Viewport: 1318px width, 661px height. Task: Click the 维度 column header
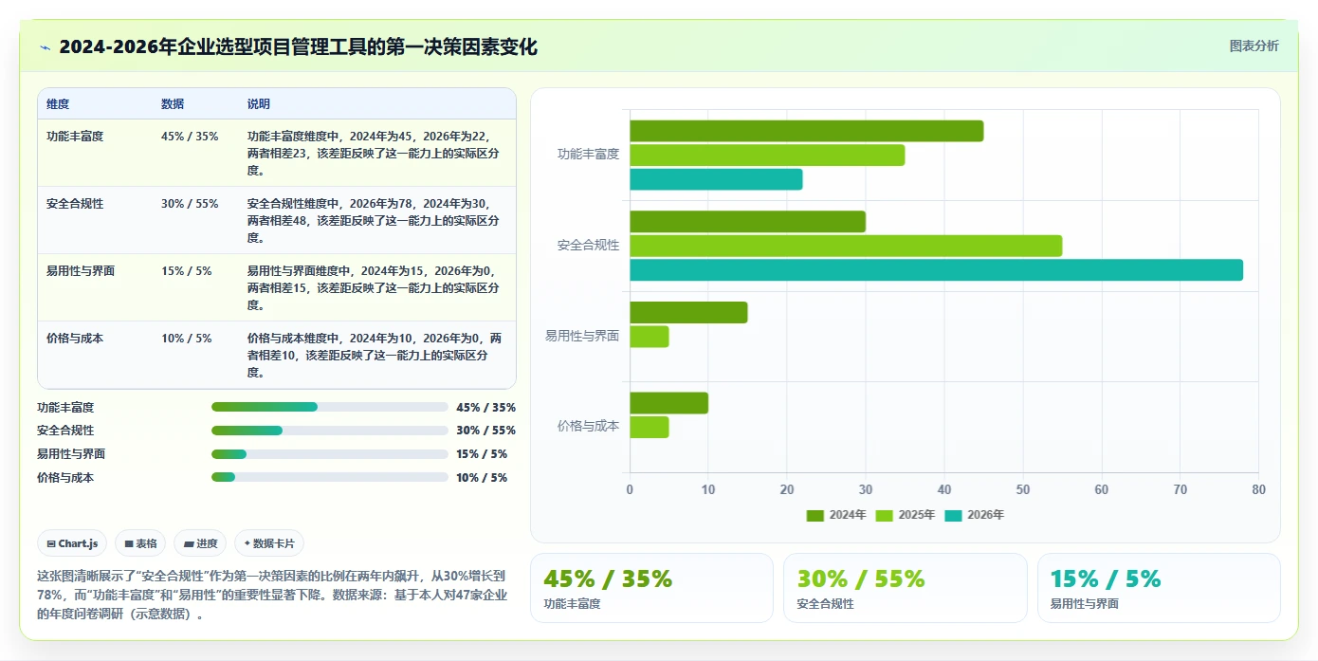tap(58, 104)
